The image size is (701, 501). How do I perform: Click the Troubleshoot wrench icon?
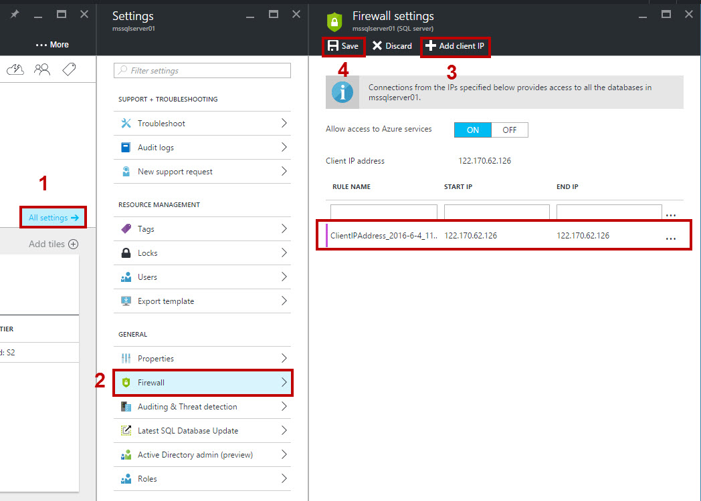coord(126,123)
